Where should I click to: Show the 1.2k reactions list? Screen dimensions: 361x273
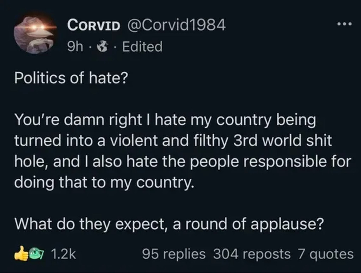point(63,253)
